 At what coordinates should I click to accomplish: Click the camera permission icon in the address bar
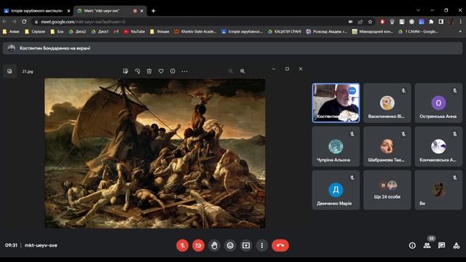pos(350,22)
